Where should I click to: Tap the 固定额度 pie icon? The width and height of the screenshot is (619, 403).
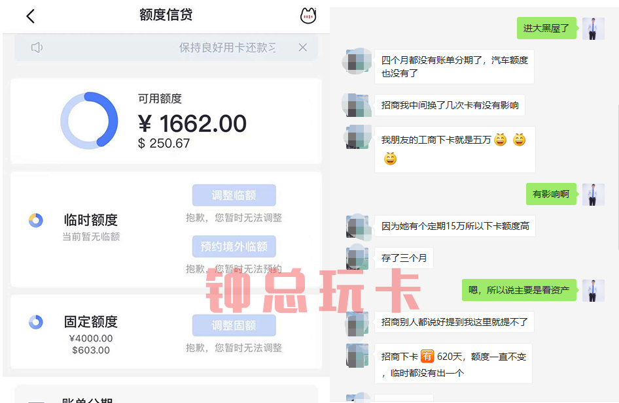(36, 322)
